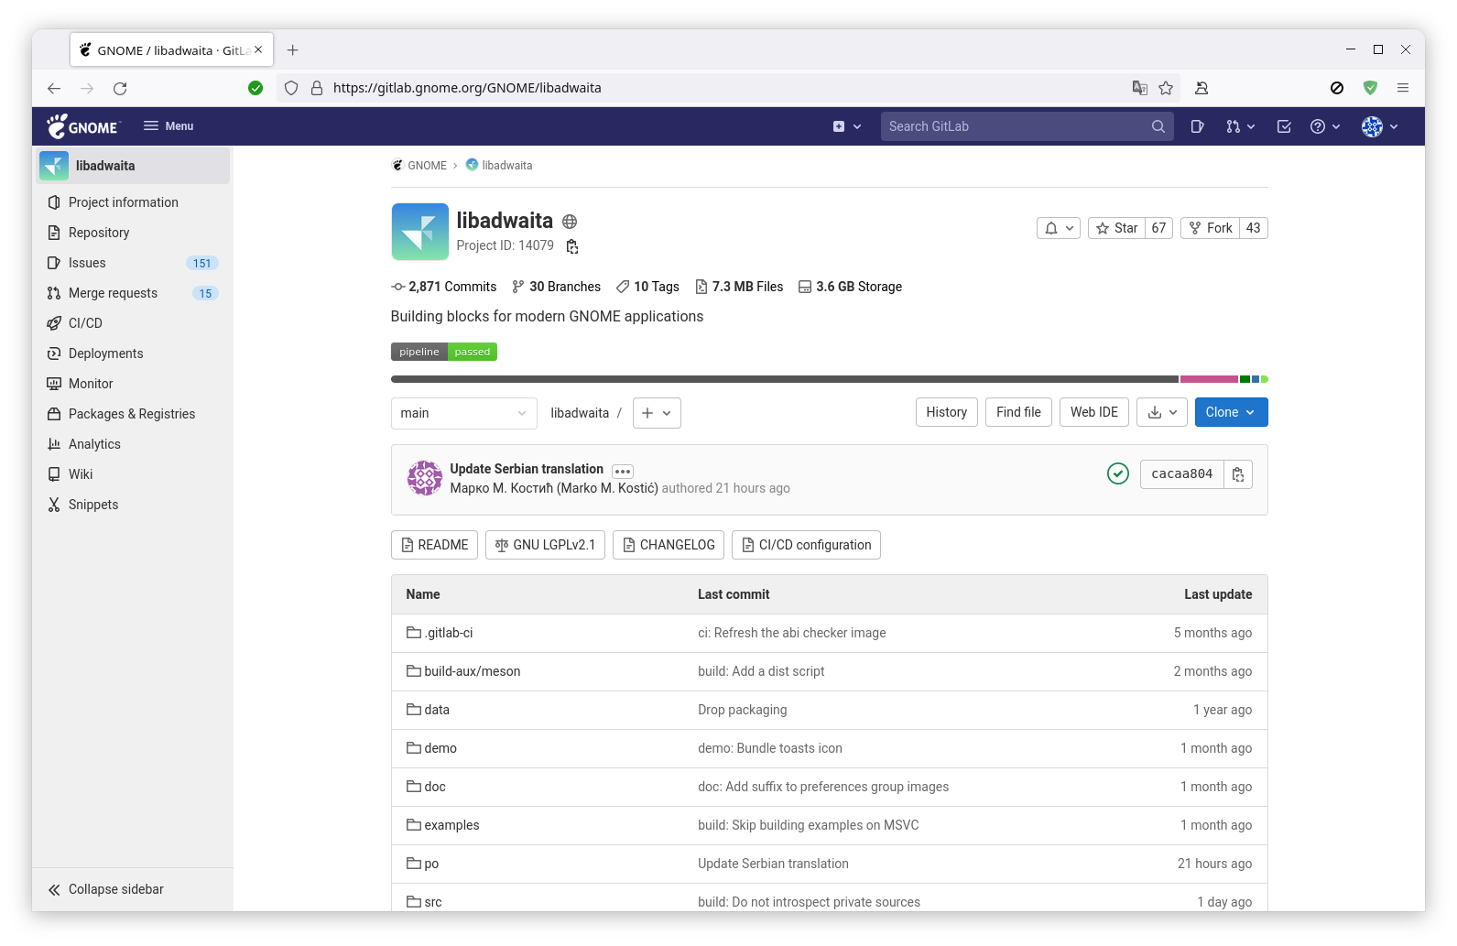Screen dimensions: 1457x946
Task: Open the notification settings dropdown
Action: pyautogui.click(x=1059, y=228)
